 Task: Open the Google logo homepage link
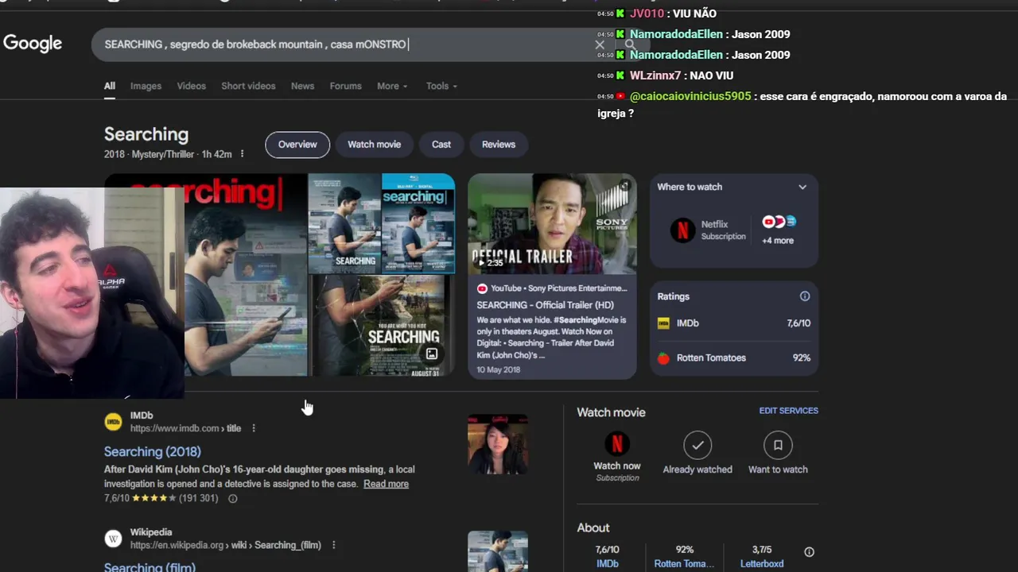(x=33, y=44)
